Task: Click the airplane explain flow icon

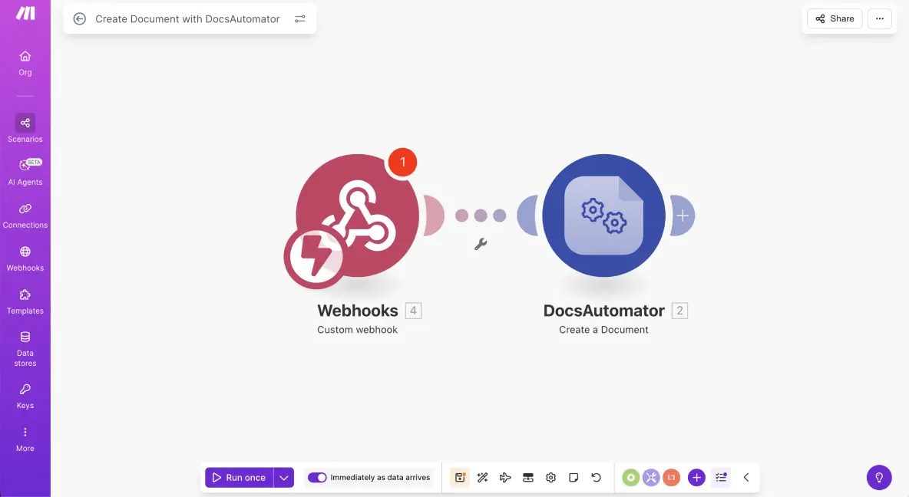Action: 505,478
